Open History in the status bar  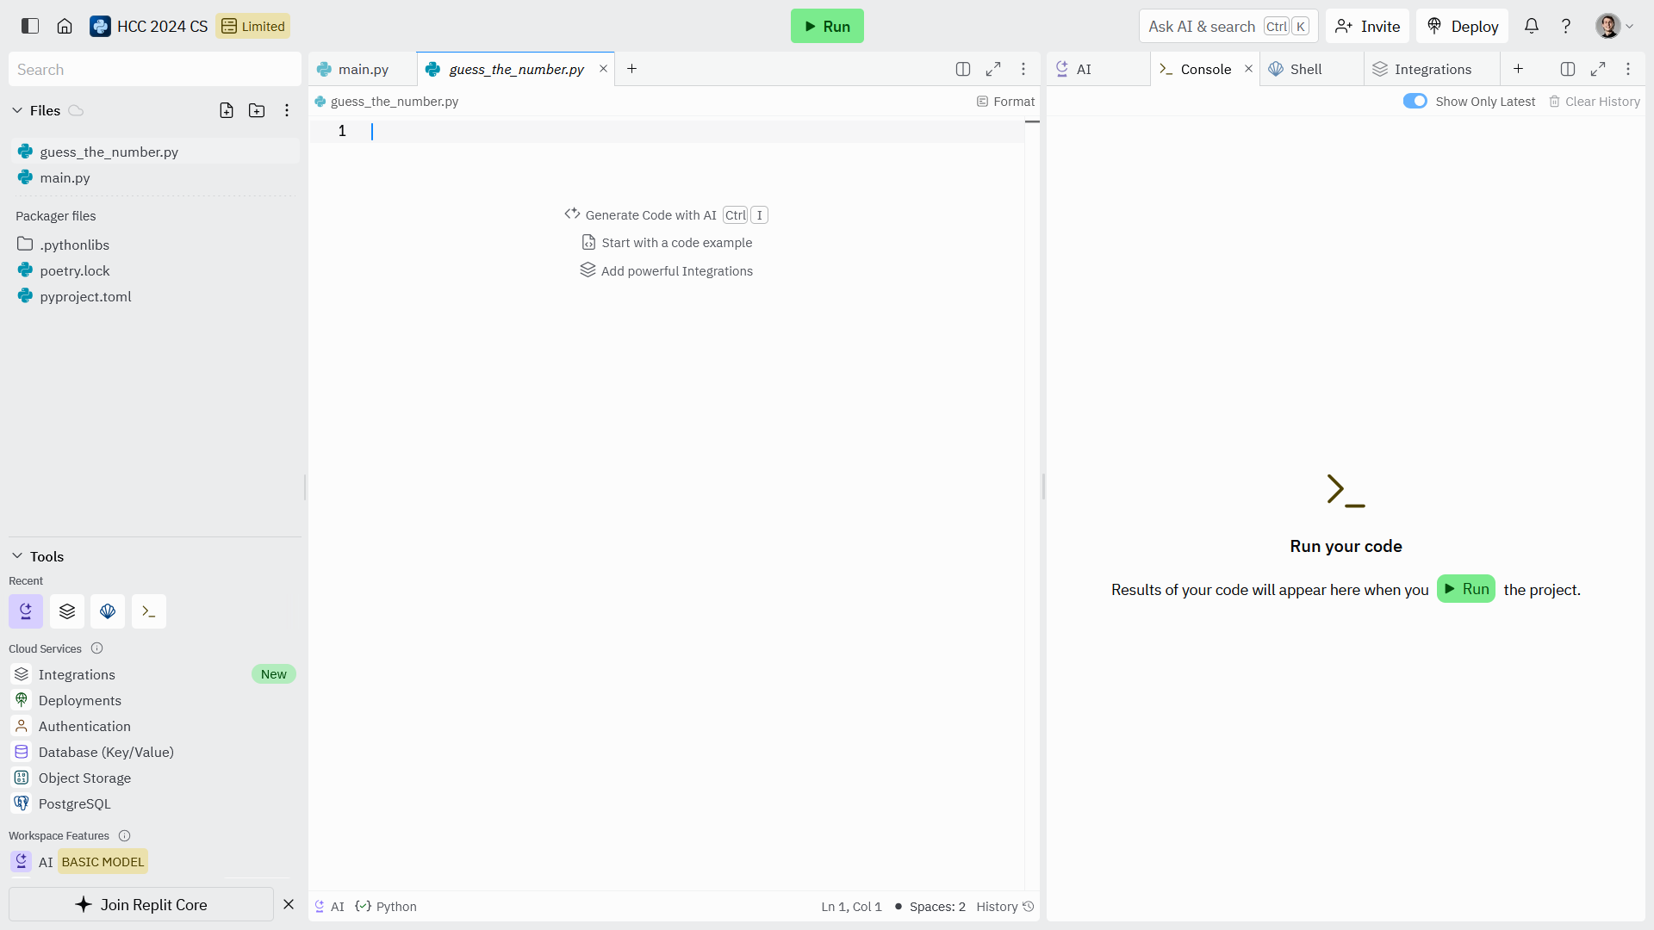1005,907
